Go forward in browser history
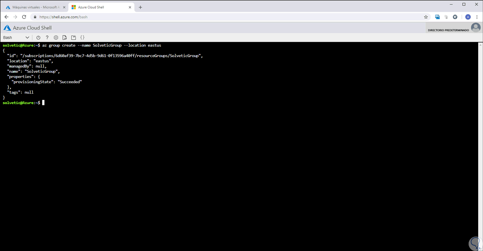 (15, 17)
